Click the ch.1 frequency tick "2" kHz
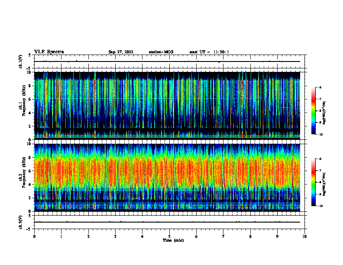This screenshot has width=343, height=265. coord(30,126)
